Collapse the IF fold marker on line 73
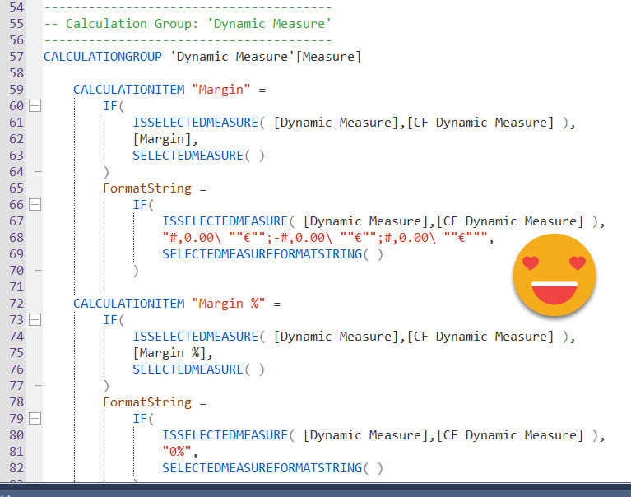This screenshot has height=497, width=631. coord(35,320)
